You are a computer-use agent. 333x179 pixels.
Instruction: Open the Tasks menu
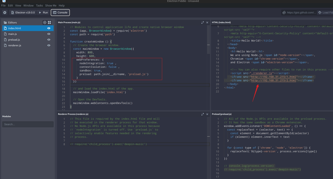(x=39, y=6)
